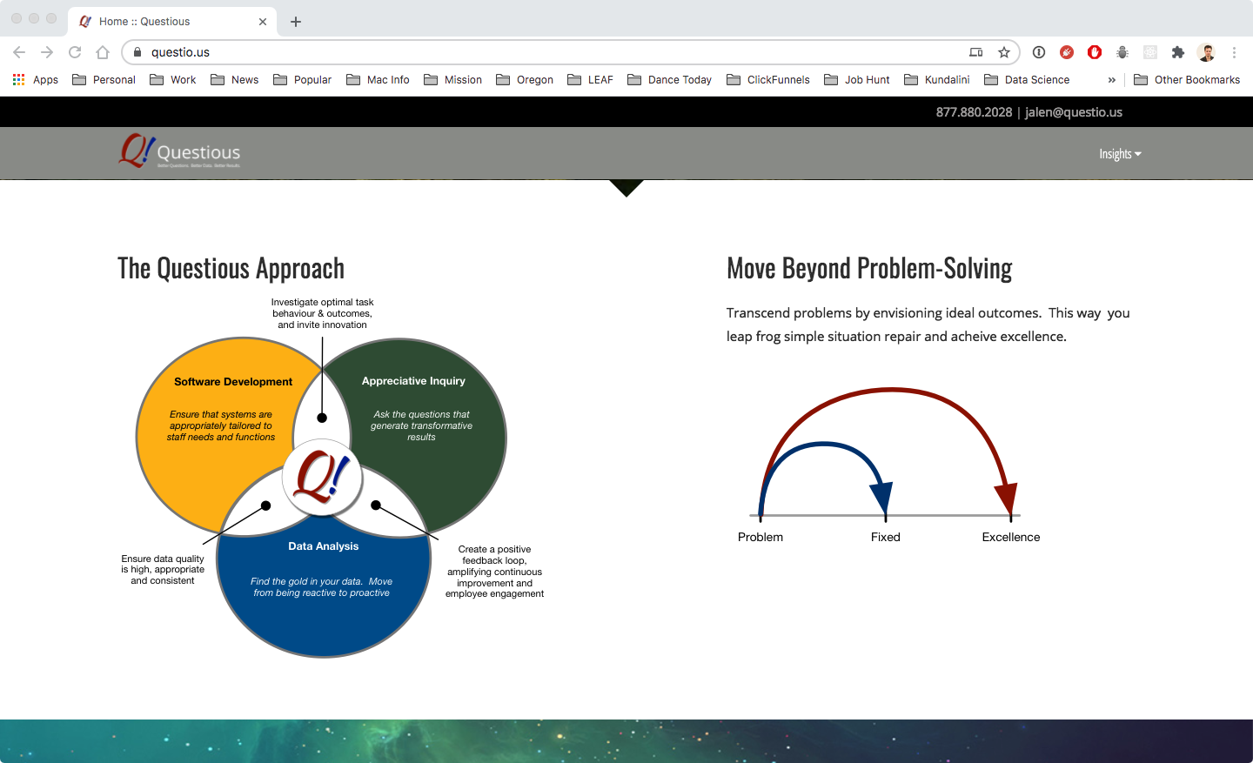Image resolution: width=1253 pixels, height=763 pixels.
Task: Open the Kundalini bookmarks folder
Action: click(937, 79)
